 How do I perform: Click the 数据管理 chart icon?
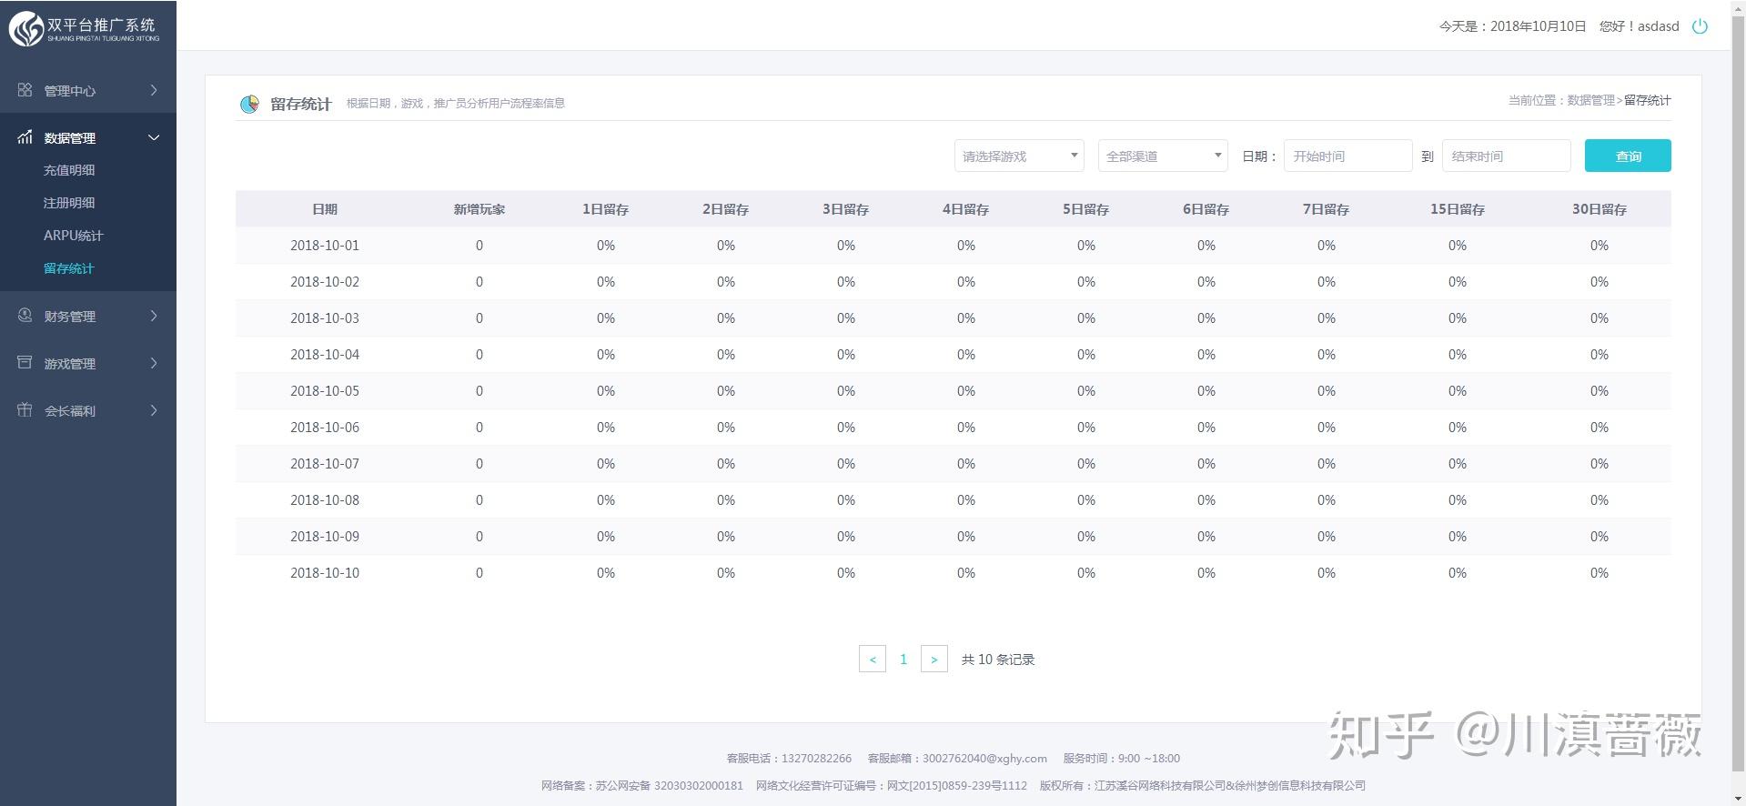pos(25,137)
